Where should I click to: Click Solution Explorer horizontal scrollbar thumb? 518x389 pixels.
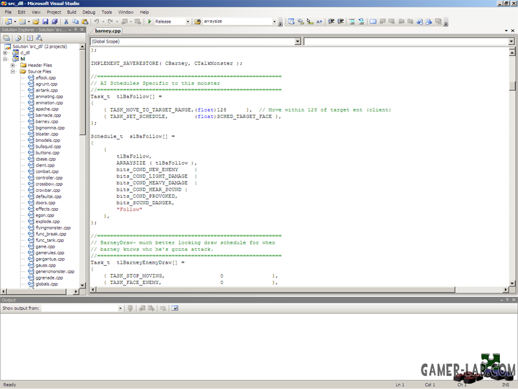point(37,291)
